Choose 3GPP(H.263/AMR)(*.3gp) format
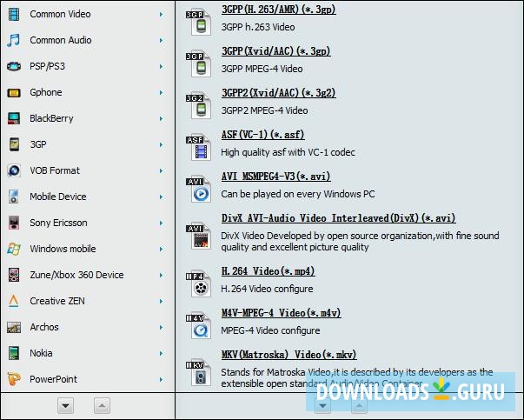This screenshot has width=524, height=420. [279, 9]
